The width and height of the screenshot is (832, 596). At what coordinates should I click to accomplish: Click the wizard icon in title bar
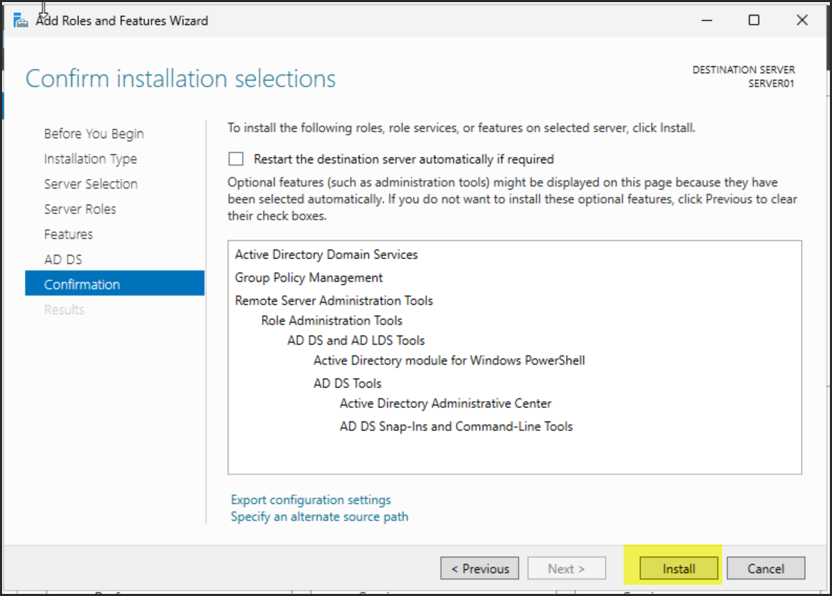[x=21, y=20]
